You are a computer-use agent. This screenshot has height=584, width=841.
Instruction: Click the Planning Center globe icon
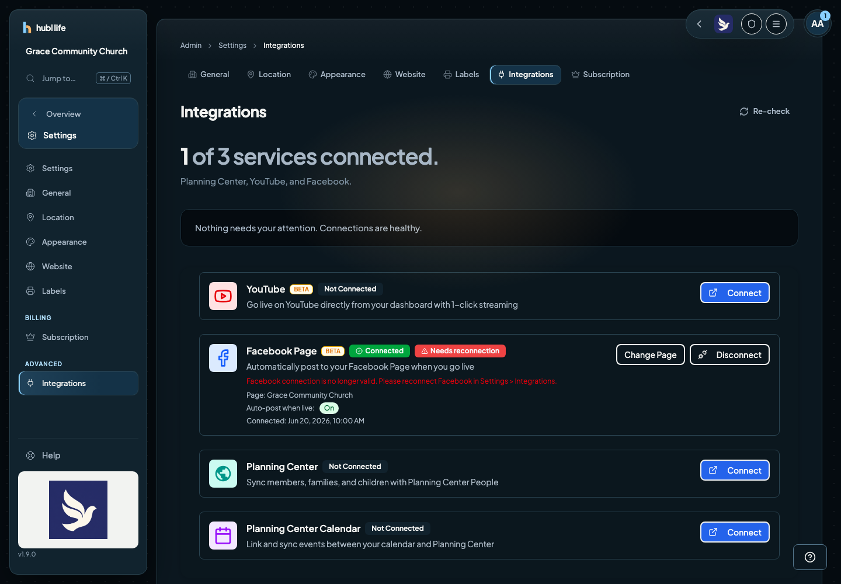223,474
